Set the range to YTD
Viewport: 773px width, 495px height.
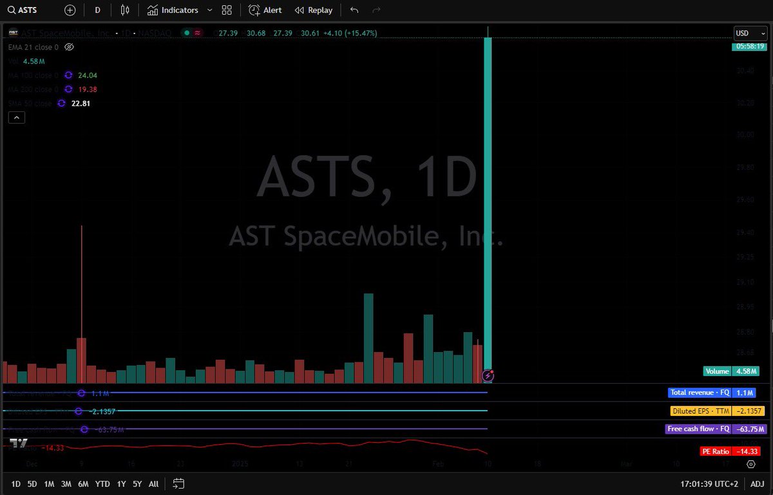click(x=102, y=483)
